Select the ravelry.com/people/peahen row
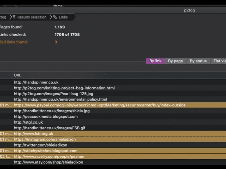Image resolution: width=226 pixels, height=169 pixels. tap(113, 157)
